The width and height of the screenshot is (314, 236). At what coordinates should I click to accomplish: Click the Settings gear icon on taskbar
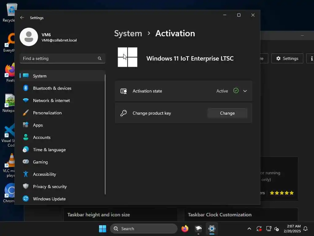tap(212, 229)
